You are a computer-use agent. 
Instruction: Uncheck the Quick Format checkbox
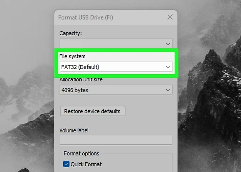(x=66, y=164)
